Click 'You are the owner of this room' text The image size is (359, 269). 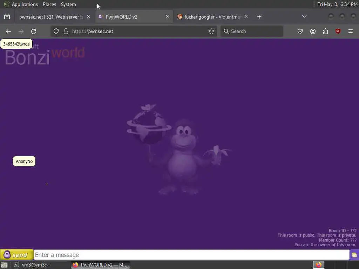point(325,245)
